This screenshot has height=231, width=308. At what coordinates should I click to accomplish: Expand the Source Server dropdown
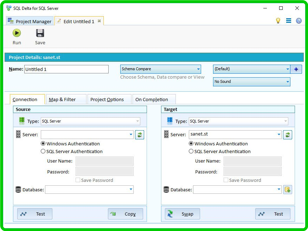pos(131,134)
